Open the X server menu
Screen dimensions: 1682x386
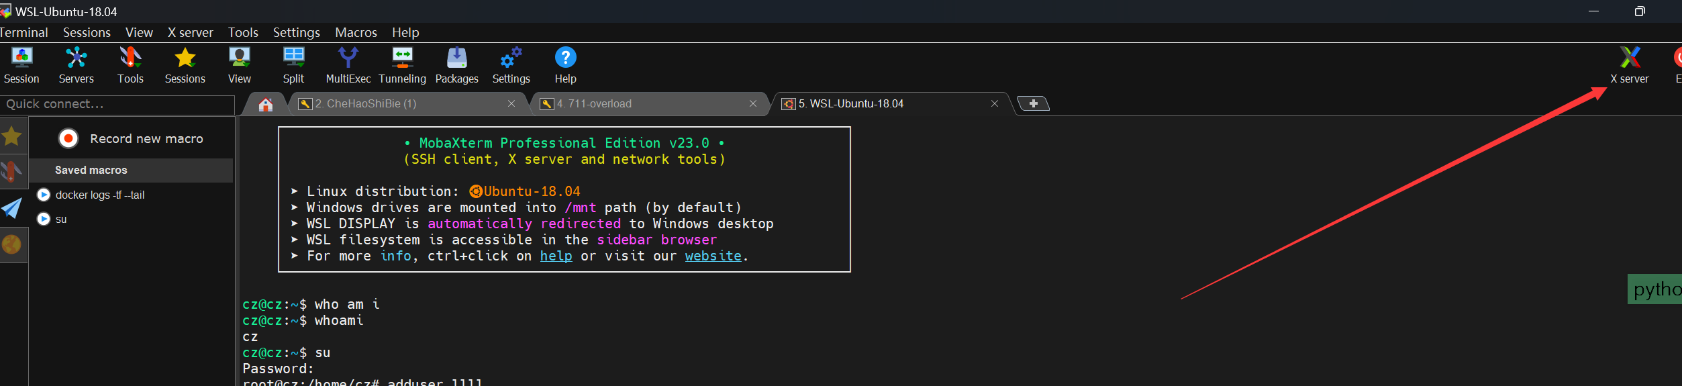(x=190, y=32)
